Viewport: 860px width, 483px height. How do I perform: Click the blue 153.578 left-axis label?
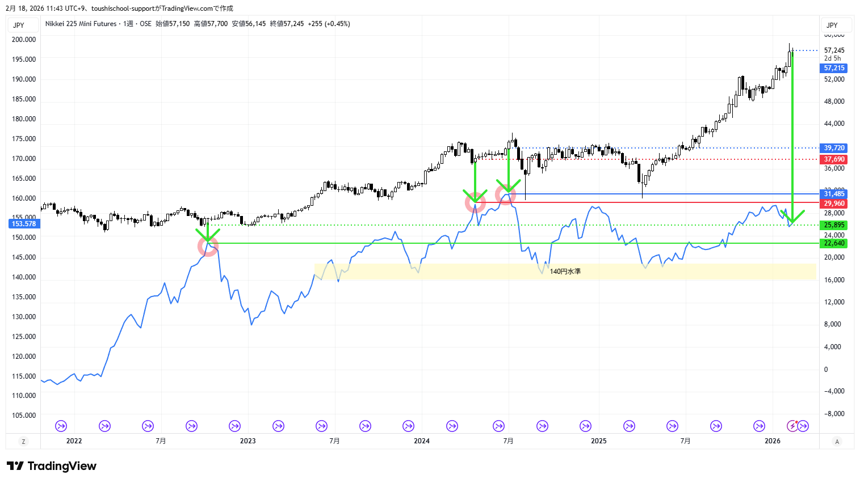[23, 224]
